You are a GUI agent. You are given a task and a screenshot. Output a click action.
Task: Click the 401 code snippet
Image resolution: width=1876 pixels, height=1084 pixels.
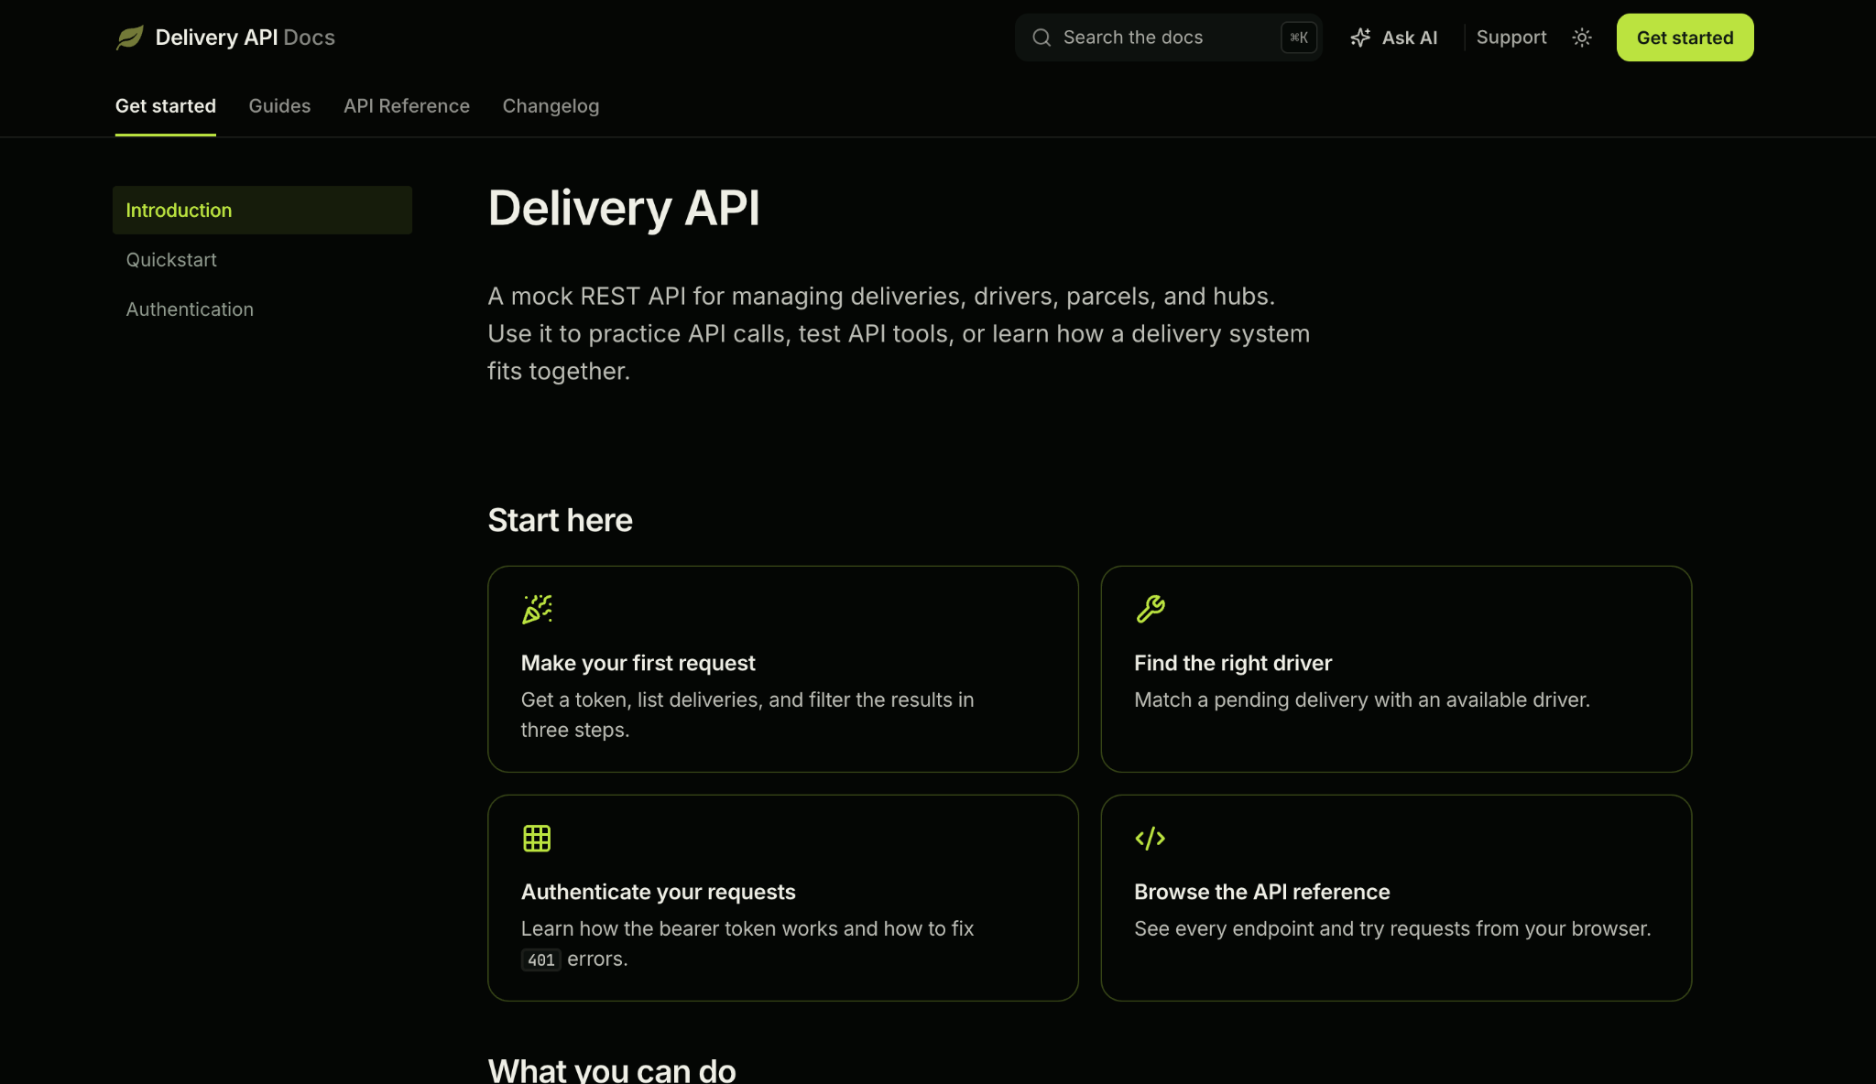(540, 959)
